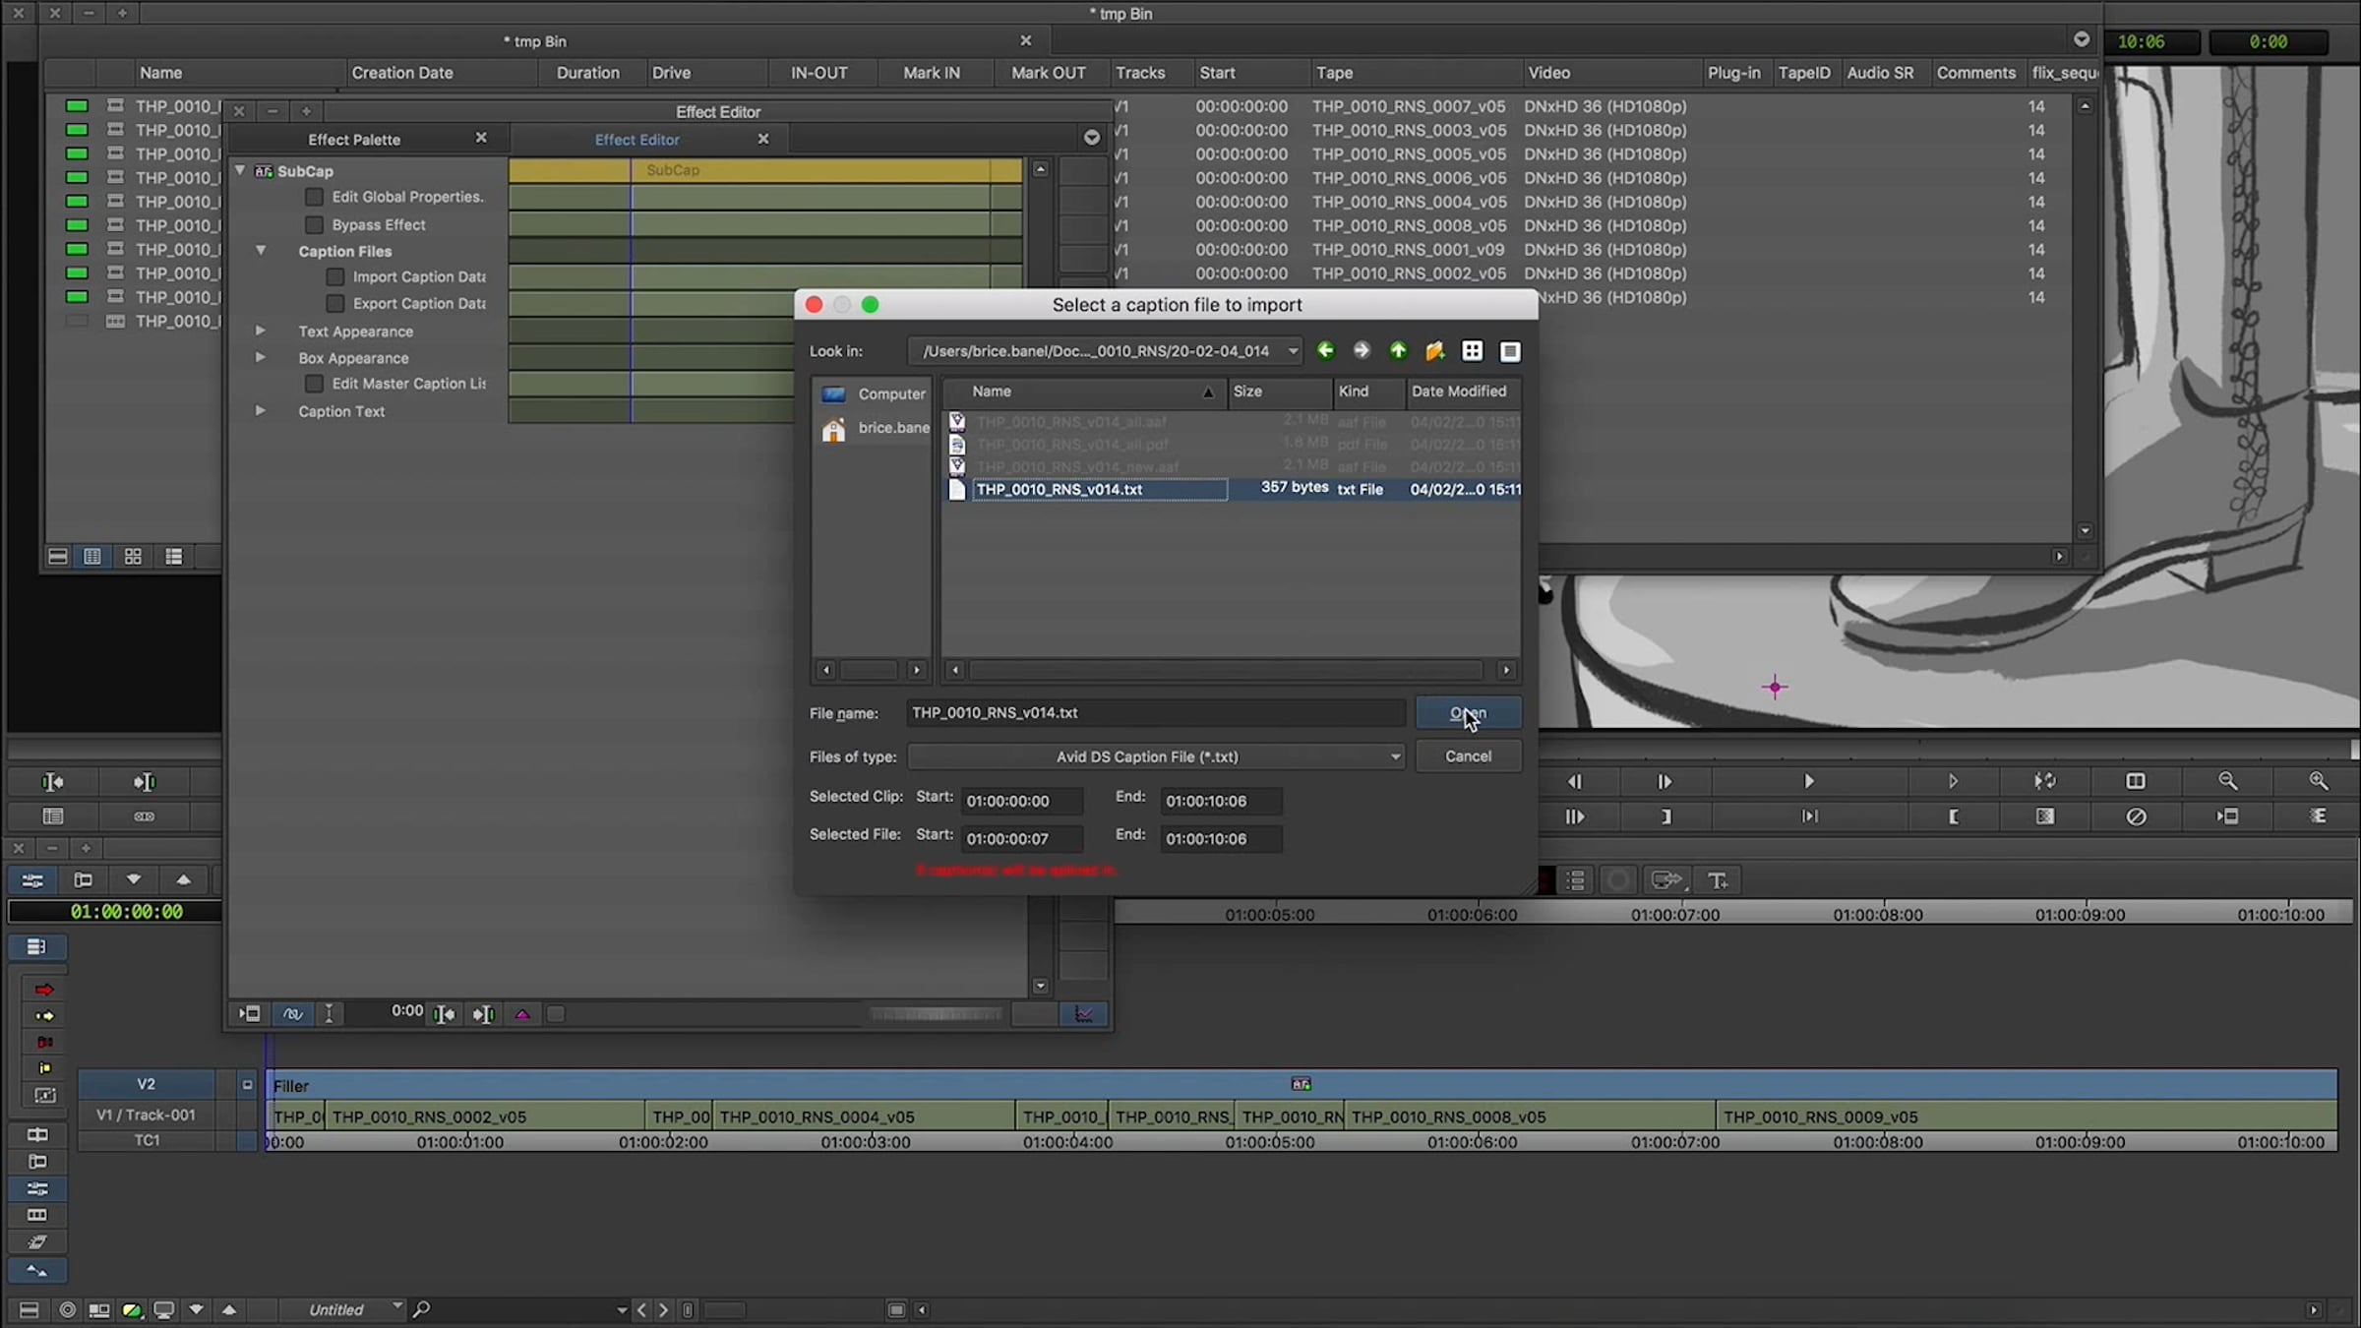Sort dialog files by Date Modified
Image resolution: width=2361 pixels, height=1328 pixels.
point(1463,392)
